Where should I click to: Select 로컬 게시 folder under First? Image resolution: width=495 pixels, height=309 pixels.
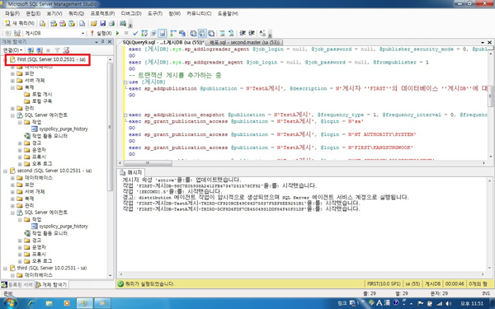(x=42, y=94)
